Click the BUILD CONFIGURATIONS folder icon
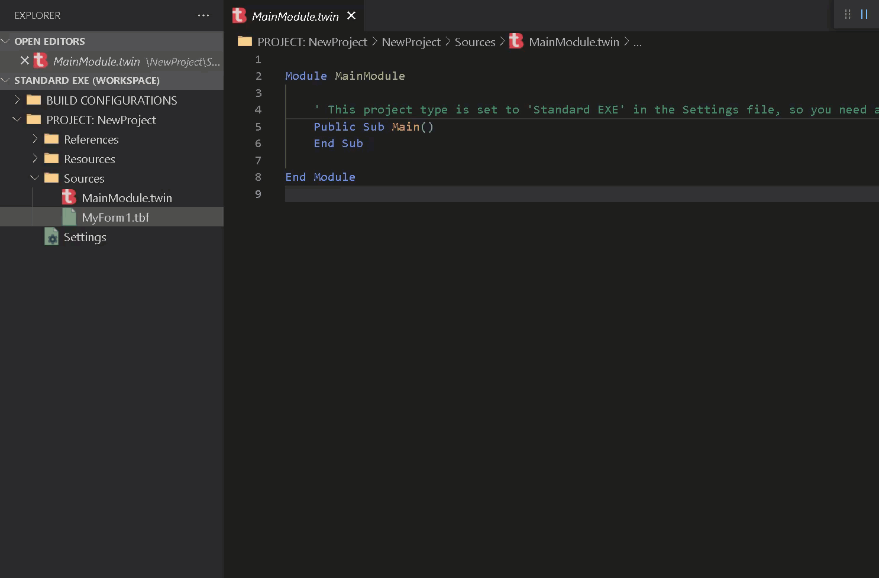This screenshot has width=879, height=578. [x=34, y=100]
